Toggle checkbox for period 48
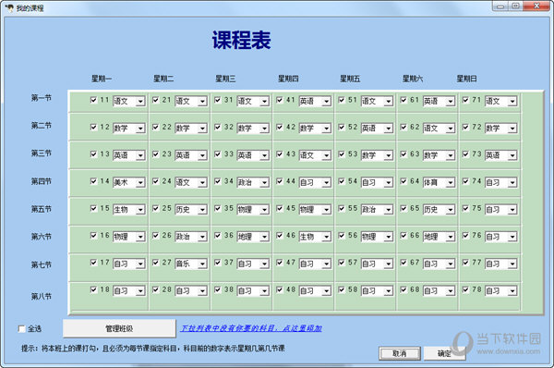Viewport: 554px width, 368px height. point(280,289)
